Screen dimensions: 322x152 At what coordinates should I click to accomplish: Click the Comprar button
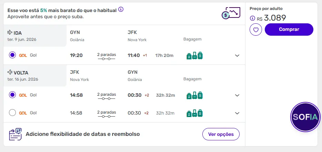click(x=289, y=30)
